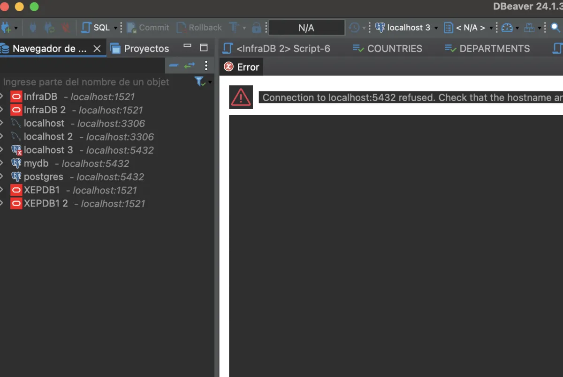Viewport: 563px width, 377px height.
Task: Toggle Link with Editor arrows icon
Action: [190, 66]
